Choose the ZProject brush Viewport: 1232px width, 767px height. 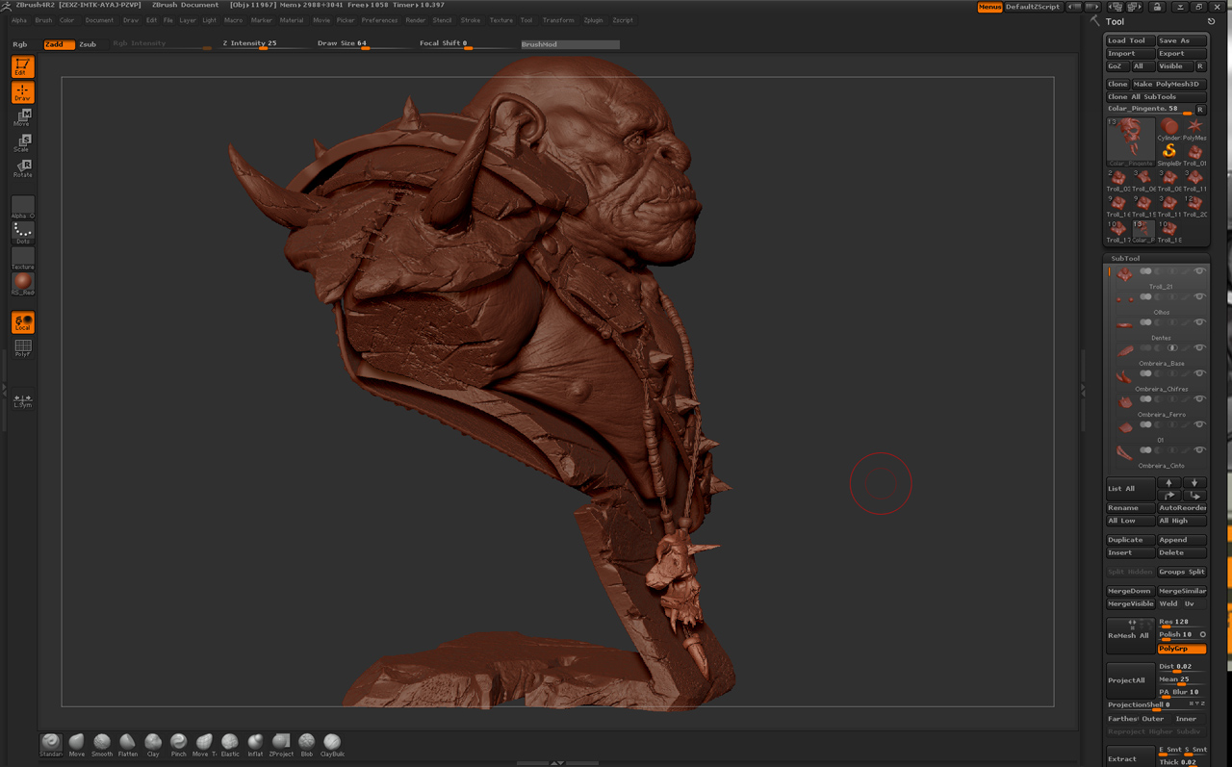tap(281, 744)
